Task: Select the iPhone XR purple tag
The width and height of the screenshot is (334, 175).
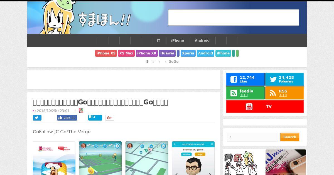Action: click(147, 53)
